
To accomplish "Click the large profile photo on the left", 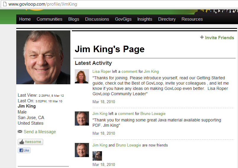I will point(43,57).
